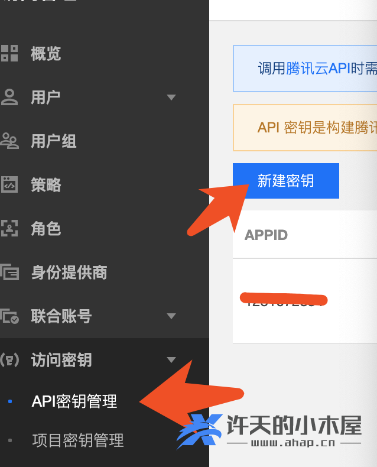Expand the 用户 submenu arrow

(171, 97)
